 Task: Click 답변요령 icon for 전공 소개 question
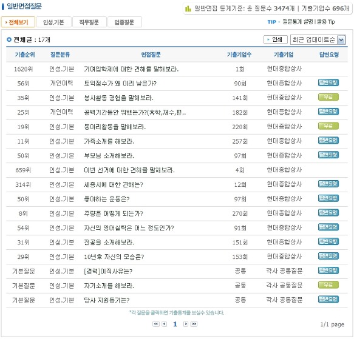pos(328,241)
